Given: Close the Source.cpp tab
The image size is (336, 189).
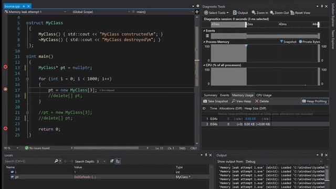Looking at the screenshot, I should pos(28,6).
